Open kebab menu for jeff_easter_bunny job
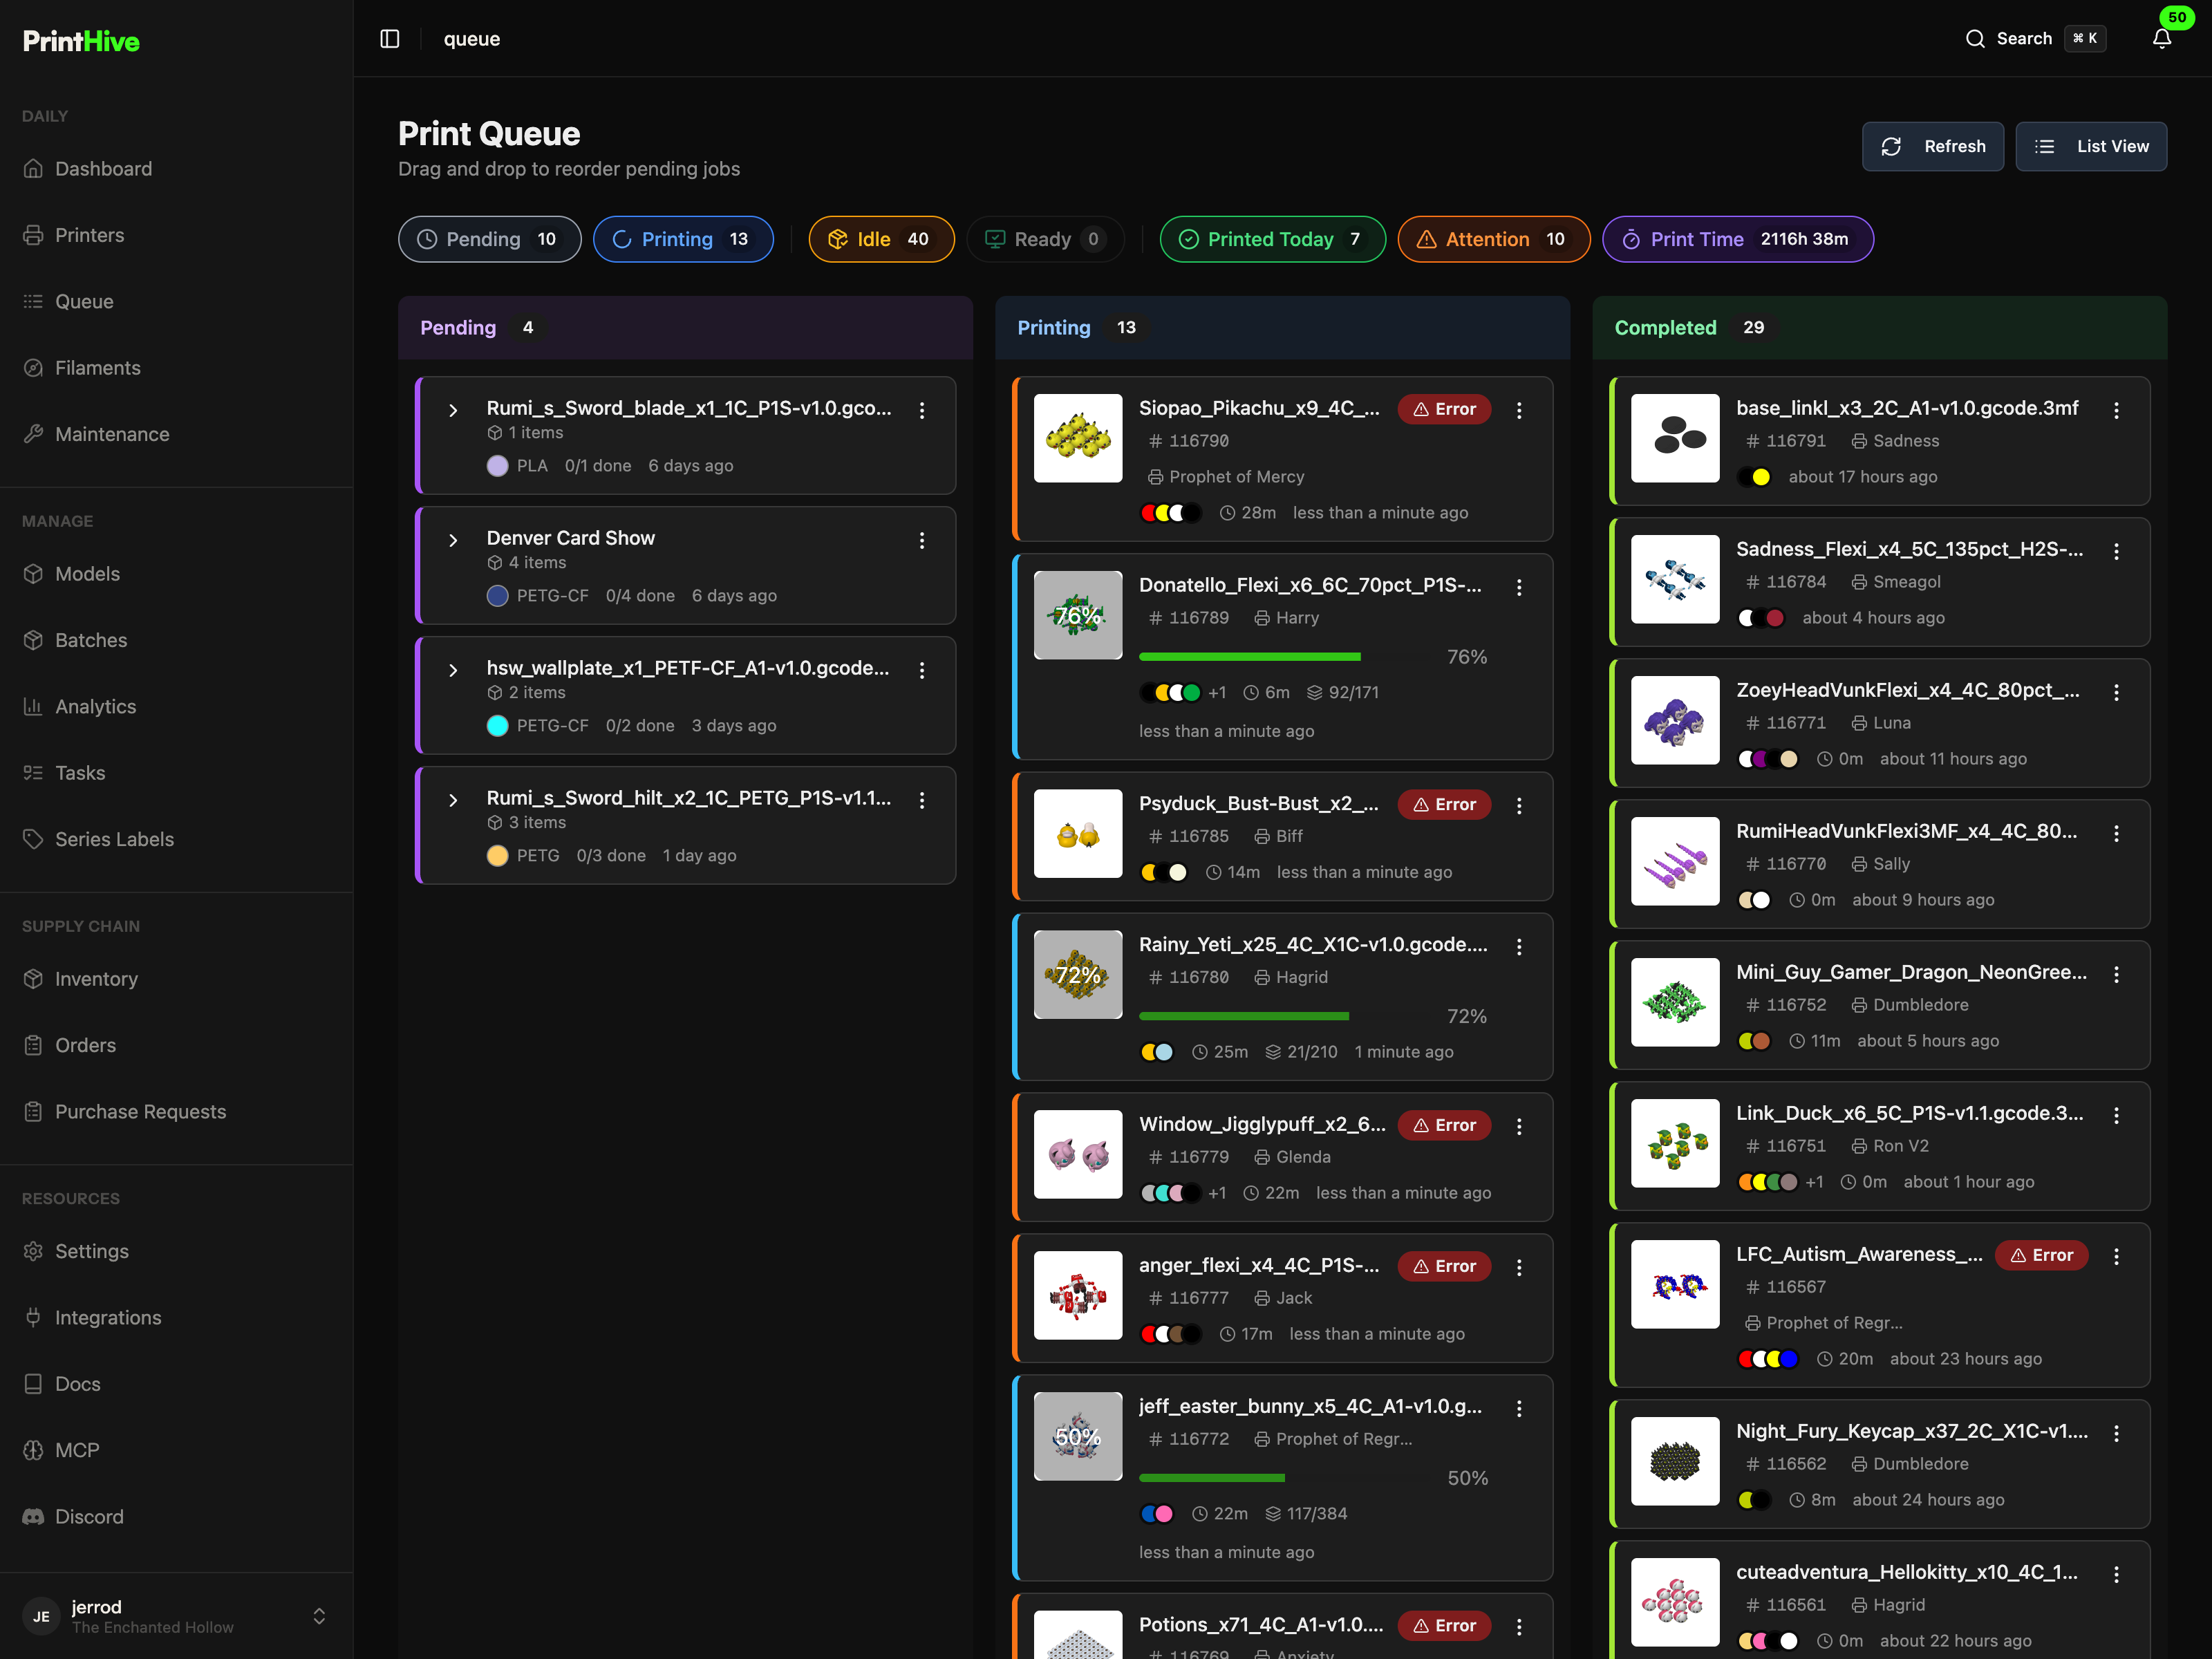Image resolution: width=2212 pixels, height=1659 pixels. point(1519,1408)
